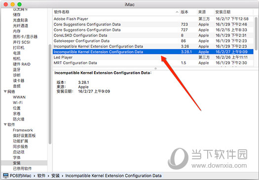
Task: Select Wi-Fi under 网络
Action: pos(18,102)
